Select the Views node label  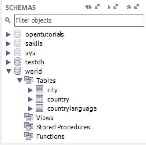[x=45, y=118]
